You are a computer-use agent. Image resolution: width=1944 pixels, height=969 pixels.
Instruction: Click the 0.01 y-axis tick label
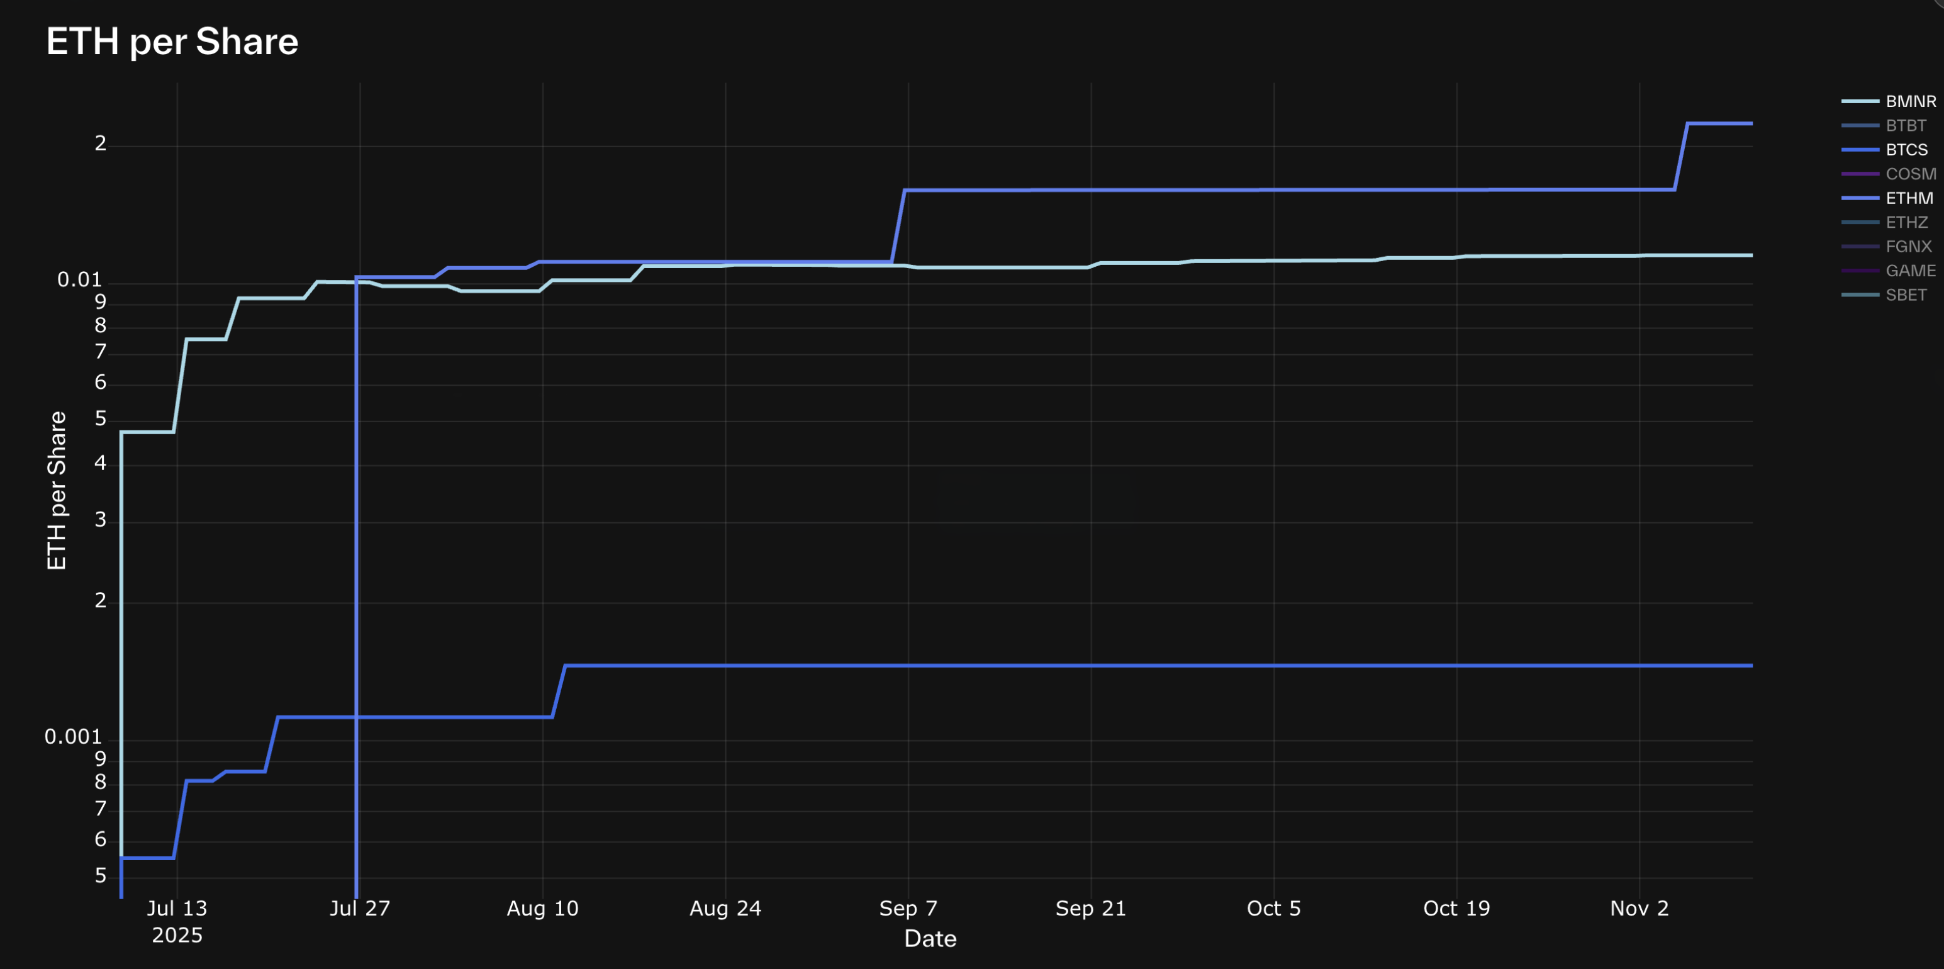[79, 280]
